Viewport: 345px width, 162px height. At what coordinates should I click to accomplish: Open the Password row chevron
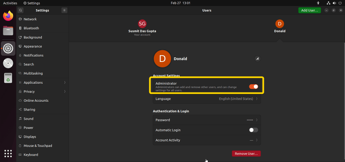point(257,120)
